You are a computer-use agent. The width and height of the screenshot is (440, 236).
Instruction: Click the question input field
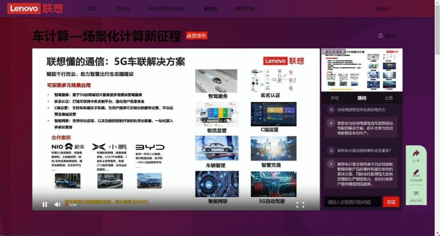(x=353, y=202)
